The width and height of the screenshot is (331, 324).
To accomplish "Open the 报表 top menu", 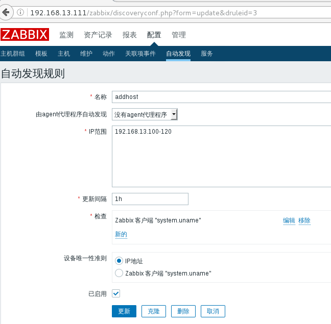I will [130, 35].
